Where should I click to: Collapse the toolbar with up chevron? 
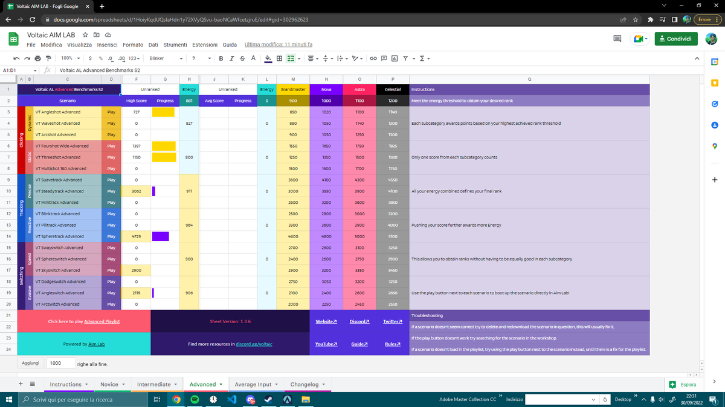point(698,58)
